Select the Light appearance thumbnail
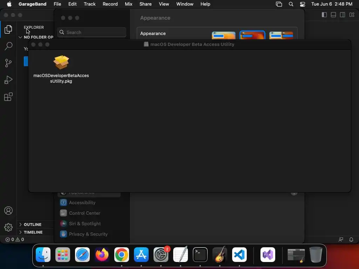This screenshot has height=269, width=359. 224,35
